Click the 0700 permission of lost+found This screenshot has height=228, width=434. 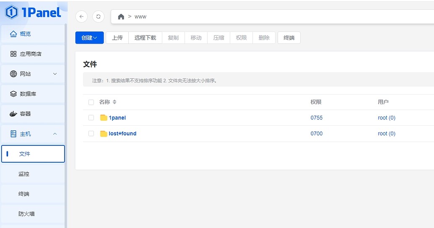coord(316,134)
